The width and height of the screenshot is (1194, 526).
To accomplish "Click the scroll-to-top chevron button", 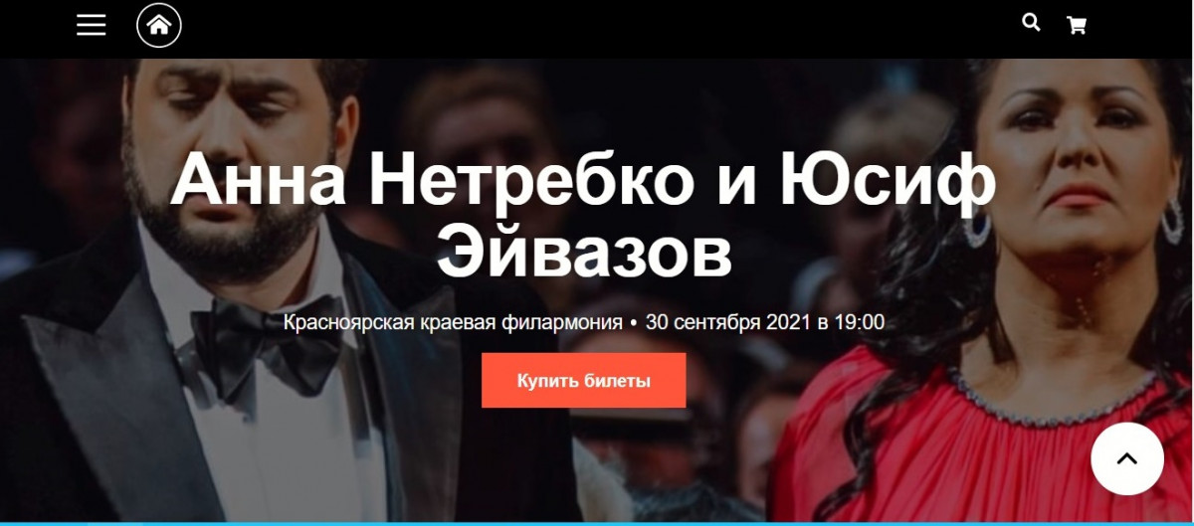I will 1126,458.
